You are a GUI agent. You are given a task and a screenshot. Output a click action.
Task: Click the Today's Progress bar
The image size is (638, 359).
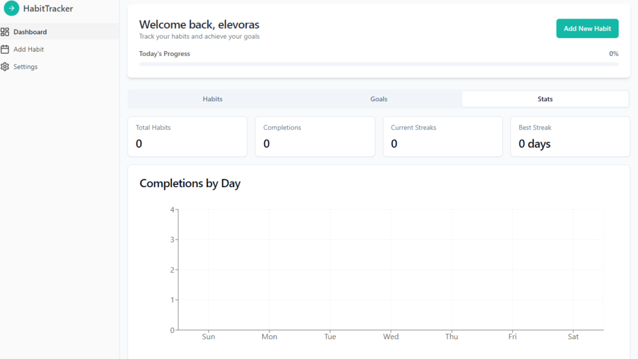click(378, 63)
